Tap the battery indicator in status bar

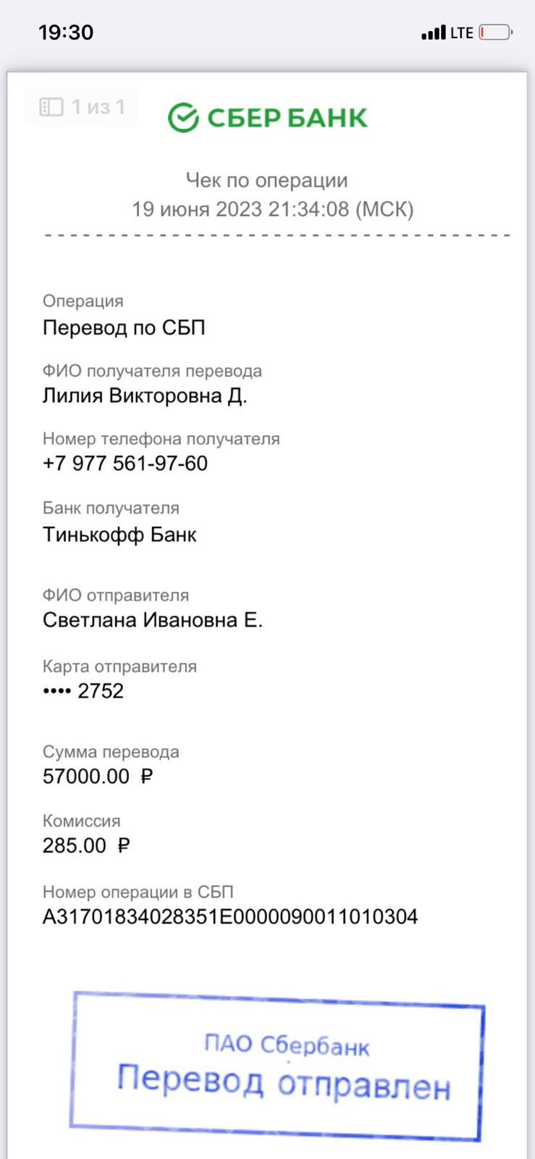[x=495, y=33]
